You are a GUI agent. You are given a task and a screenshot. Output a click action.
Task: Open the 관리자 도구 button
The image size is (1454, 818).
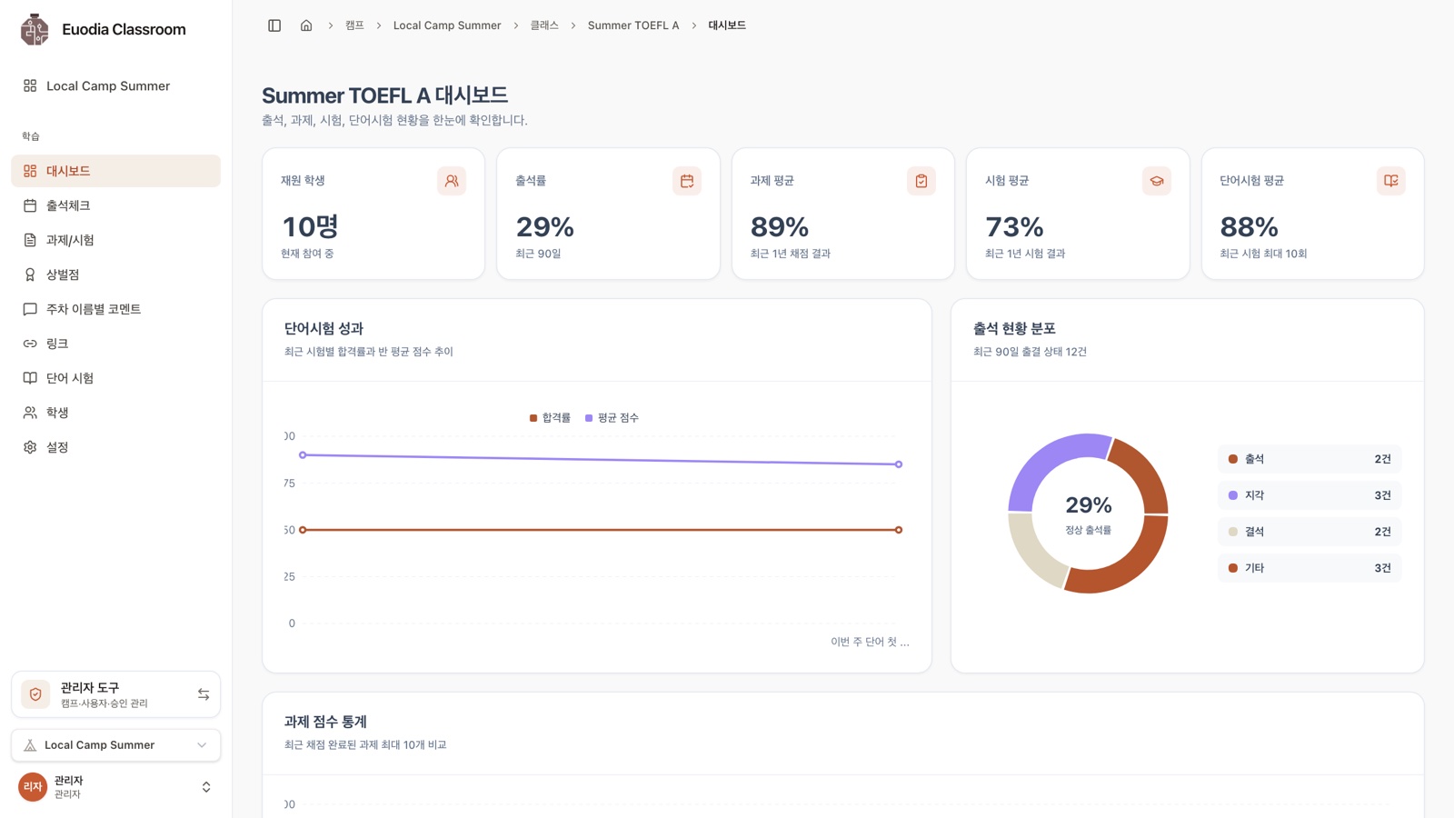(115, 694)
